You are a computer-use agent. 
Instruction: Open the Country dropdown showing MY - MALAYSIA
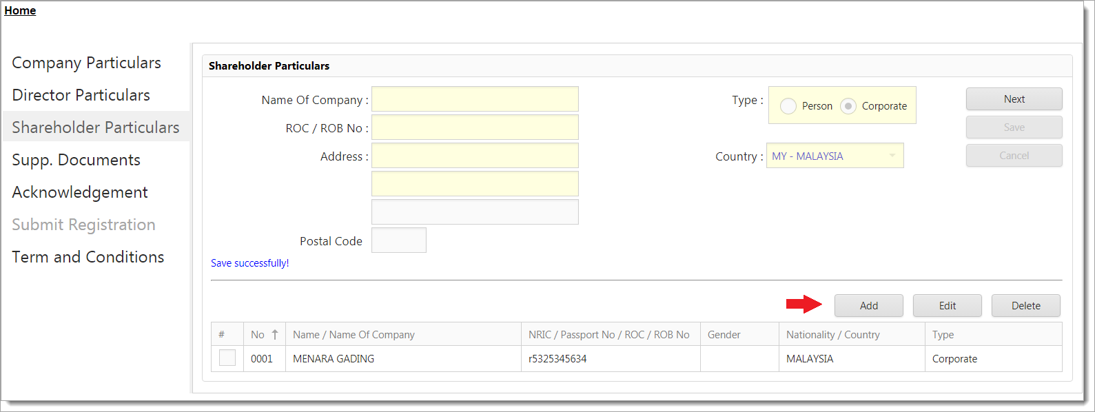coord(835,156)
